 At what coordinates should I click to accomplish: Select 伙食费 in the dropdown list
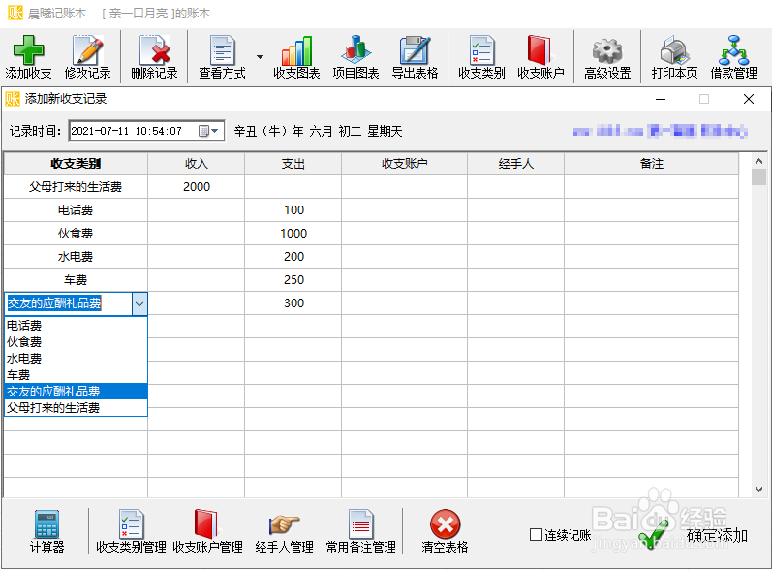[76, 342]
